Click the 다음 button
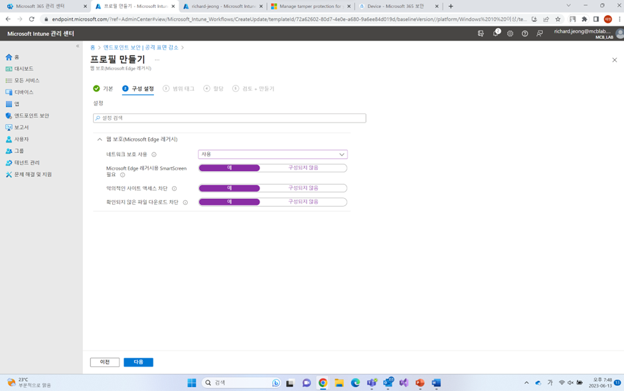This screenshot has height=391, width=624. pyautogui.click(x=138, y=362)
